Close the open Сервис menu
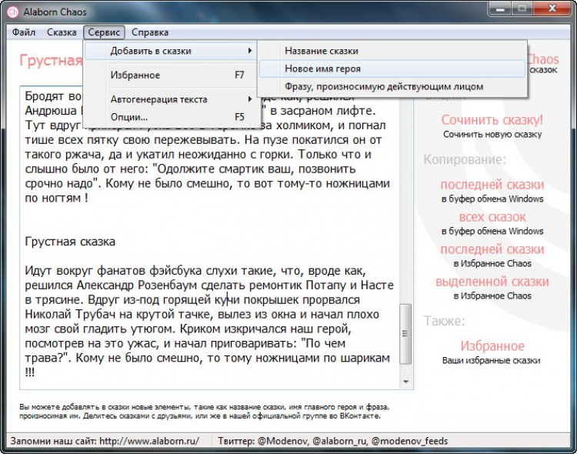577x454 pixels. click(x=104, y=32)
